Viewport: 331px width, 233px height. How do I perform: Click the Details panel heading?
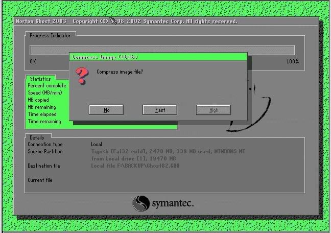(37, 137)
